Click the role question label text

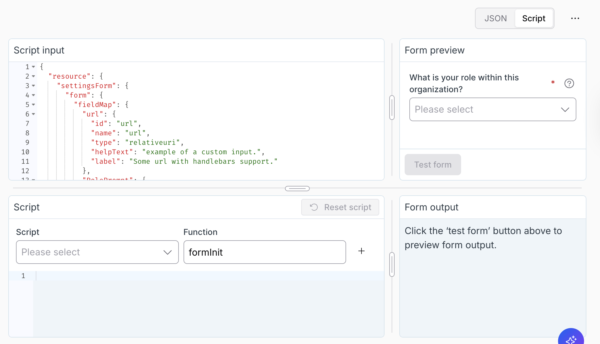tap(464, 83)
